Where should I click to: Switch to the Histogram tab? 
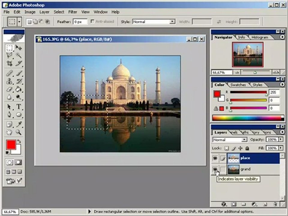(x=259, y=37)
